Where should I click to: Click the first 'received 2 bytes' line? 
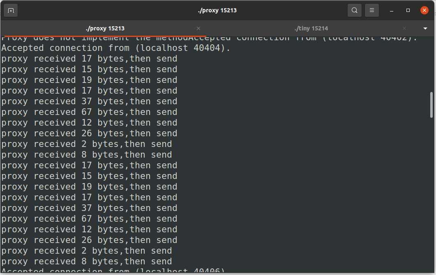[x=86, y=144]
